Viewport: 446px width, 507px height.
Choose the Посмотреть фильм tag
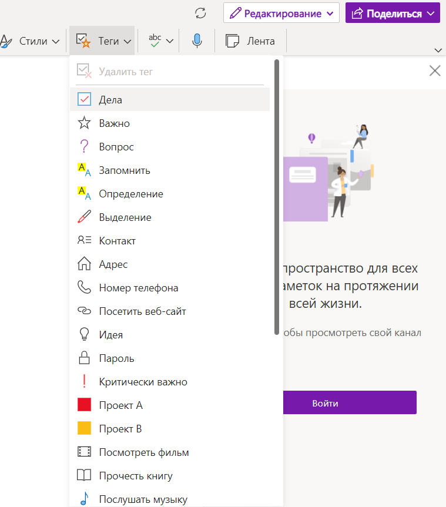pos(170,452)
